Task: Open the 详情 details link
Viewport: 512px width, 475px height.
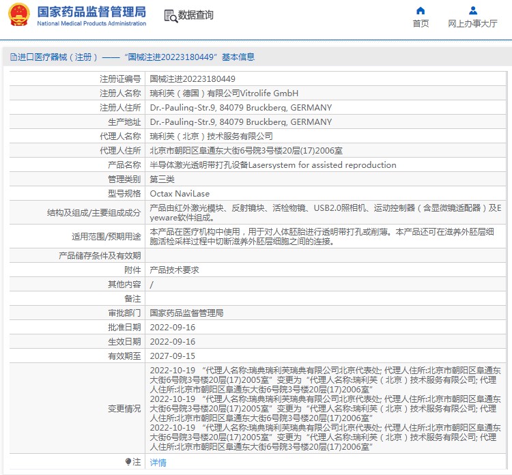Action: 158,462
